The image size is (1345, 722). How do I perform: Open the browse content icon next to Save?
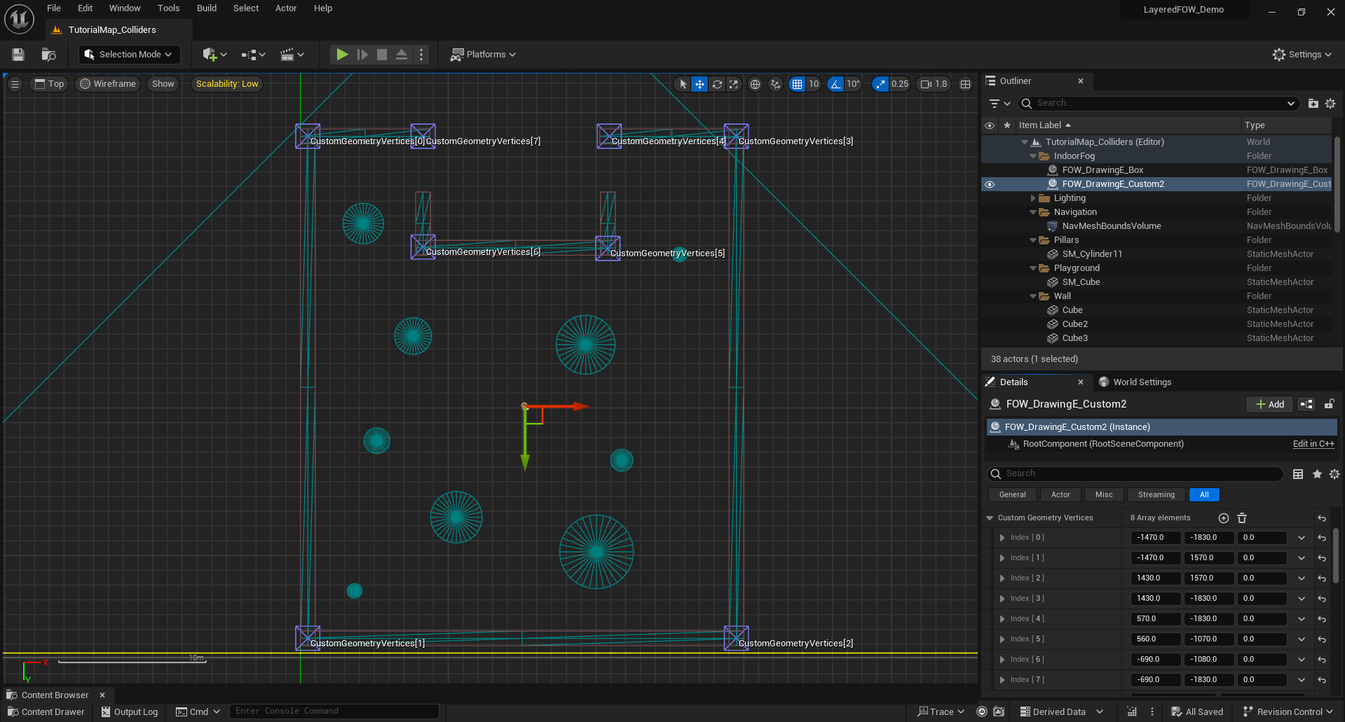48,55
